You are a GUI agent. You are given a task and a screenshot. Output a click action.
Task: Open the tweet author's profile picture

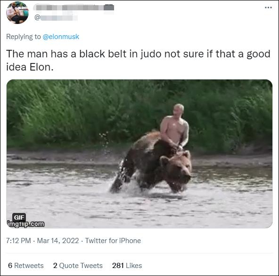(x=17, y=12)
